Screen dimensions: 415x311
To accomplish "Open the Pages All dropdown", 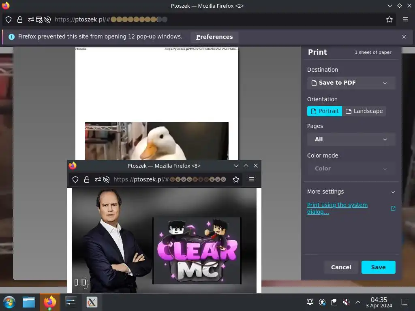I will (x=351, y=139).
